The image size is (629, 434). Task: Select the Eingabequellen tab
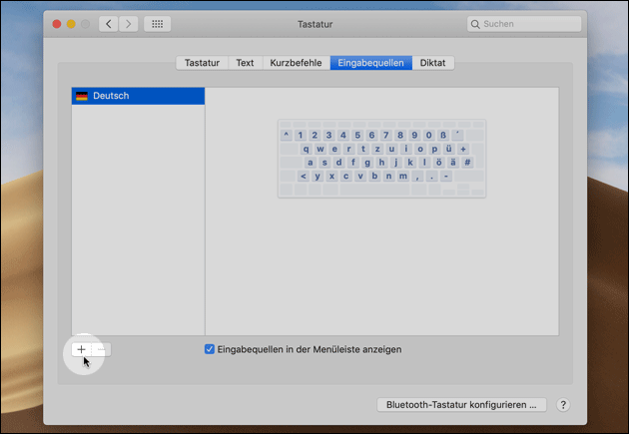click(371, 63)
